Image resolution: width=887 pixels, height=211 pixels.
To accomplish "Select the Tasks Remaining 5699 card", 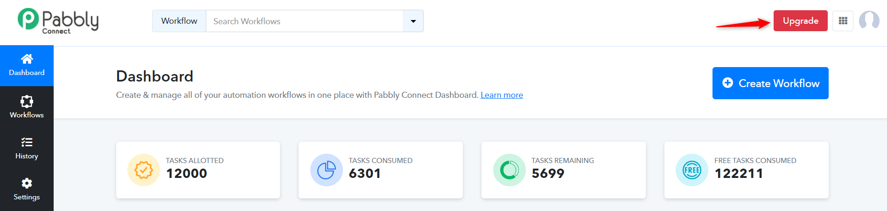I will click(564, 170).
